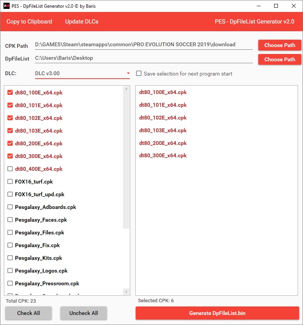Screen dimensions: 303x325
Task: Click scroll down arrow in CPK list
Action: 126,291
